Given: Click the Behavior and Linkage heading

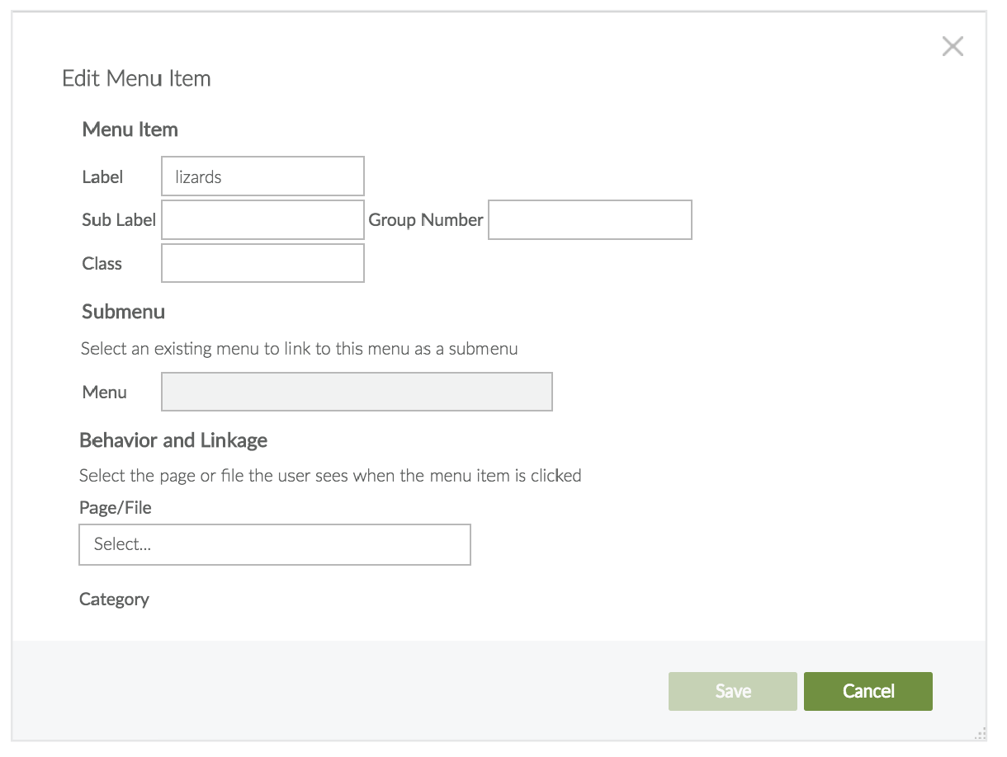Looking at the screenshot, I should click(173, 440).
